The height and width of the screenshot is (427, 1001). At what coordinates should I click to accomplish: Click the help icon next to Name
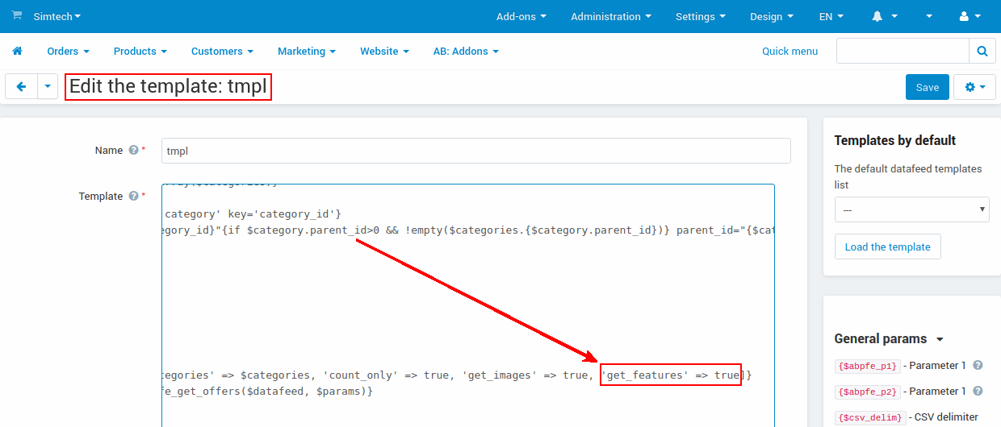pyautogui.click(x=133, y=150)
